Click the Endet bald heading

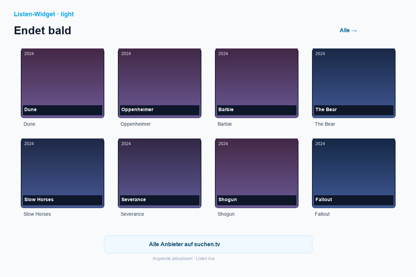pyautogui.click(x=43, y=30)
